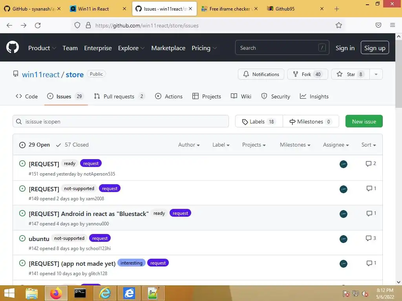Expand the Explore menu

coord(131,48)
